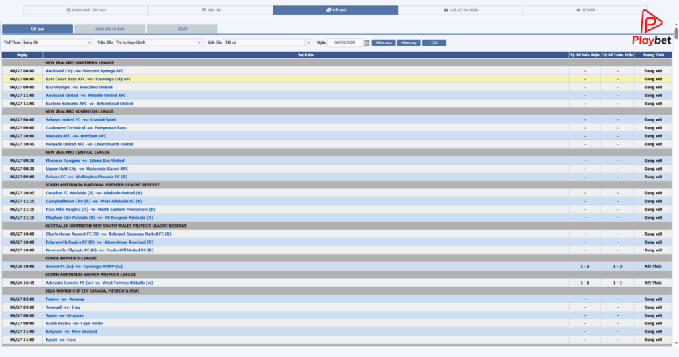The height and width of the screenshot is (357, 679).
Task: Open Belgium vs New Zealand match
Action: [x=72, y=332]
